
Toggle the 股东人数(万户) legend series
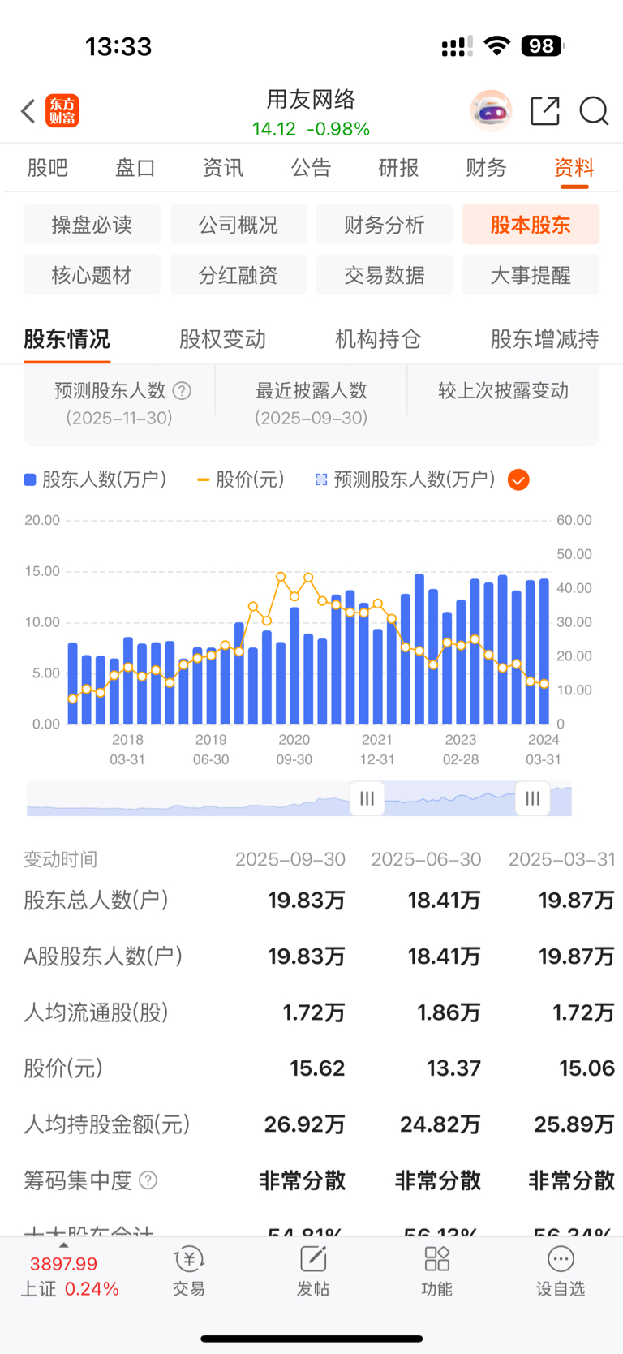coord(96,479)
